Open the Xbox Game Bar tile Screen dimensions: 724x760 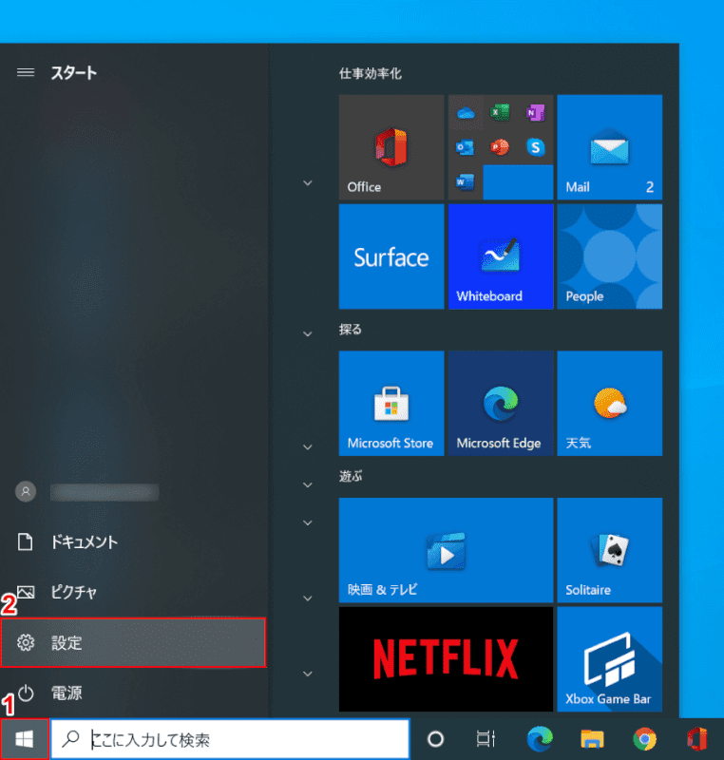point(610,659)
